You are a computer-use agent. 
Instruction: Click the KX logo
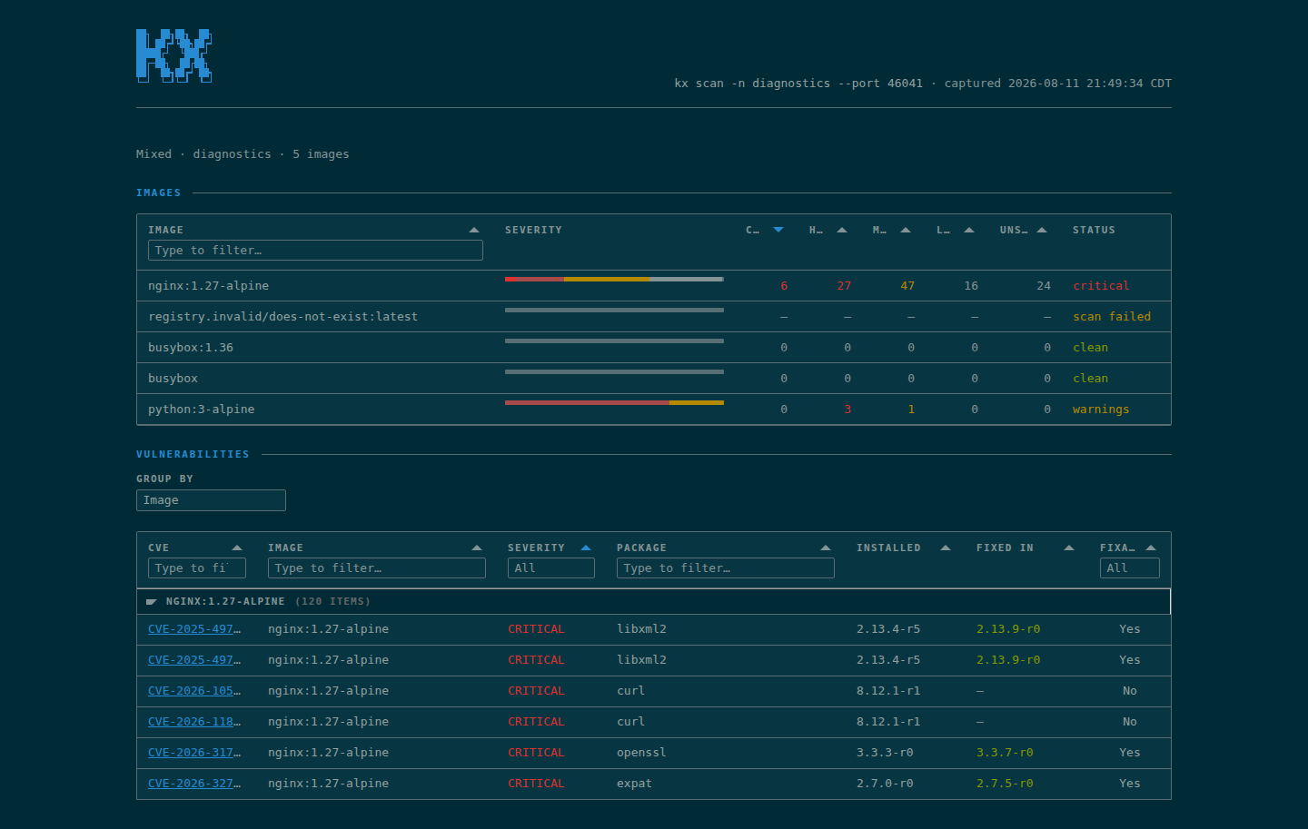[173, 55]
